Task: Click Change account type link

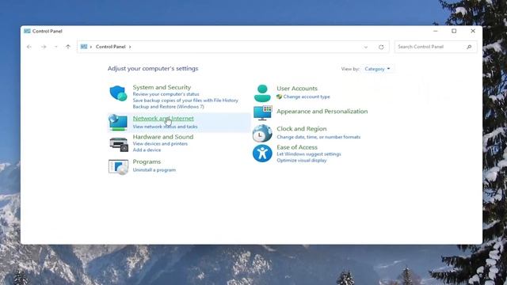Action: pos(307,97)
